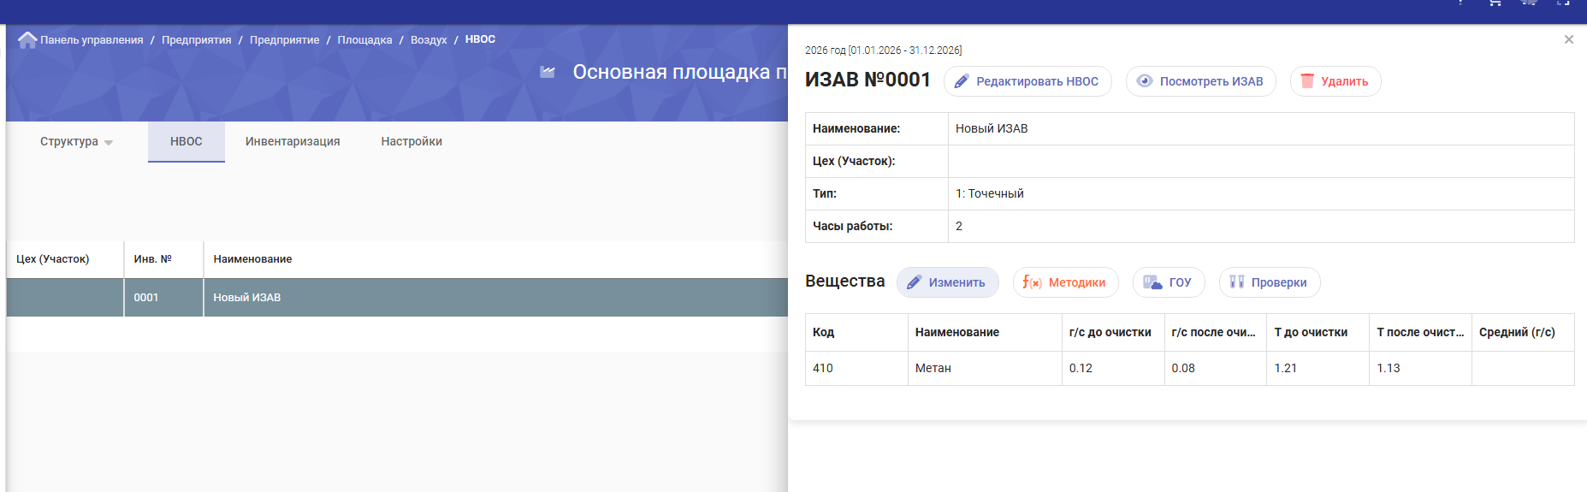Click substance code 410 cell

click(856, 368)
